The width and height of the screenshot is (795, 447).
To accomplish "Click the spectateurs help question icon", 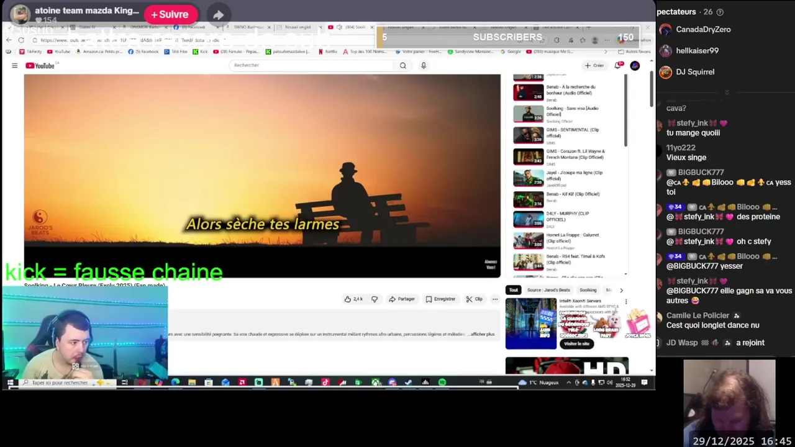I will (x=720, y=12).
